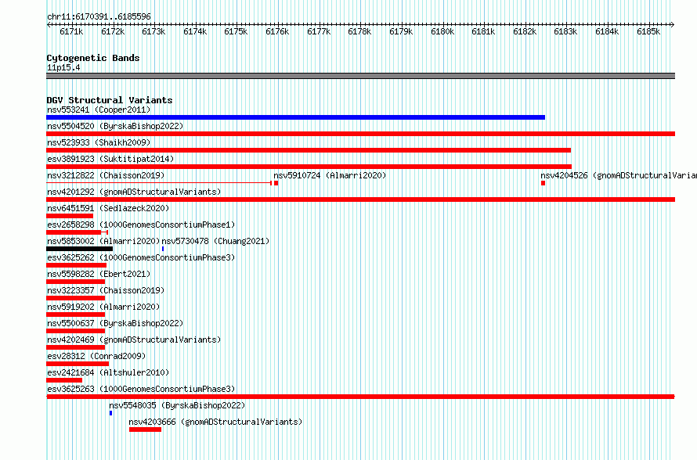The image size is (697, 460).
Task: Select nsv5598282 (Ebert2021) label
Action: click(99, 274)
